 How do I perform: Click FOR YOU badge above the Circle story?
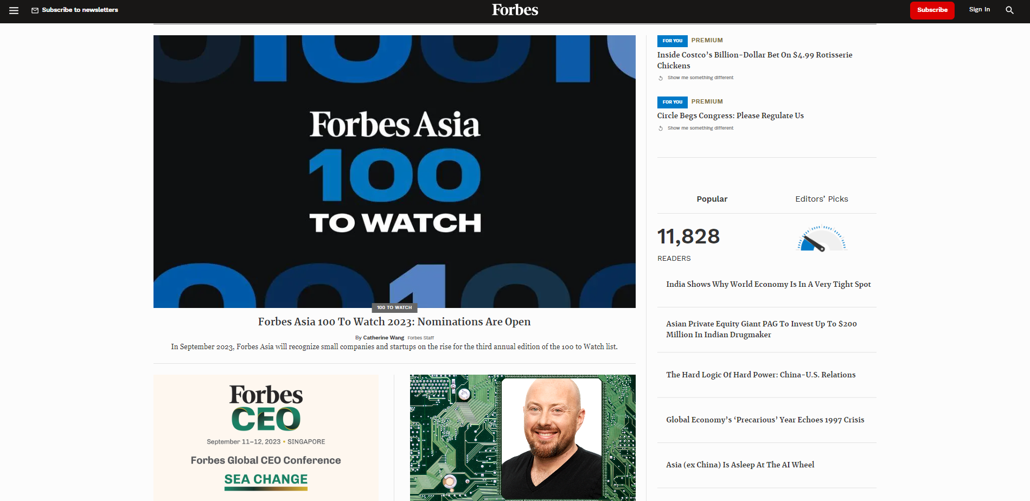click(672, 102)
